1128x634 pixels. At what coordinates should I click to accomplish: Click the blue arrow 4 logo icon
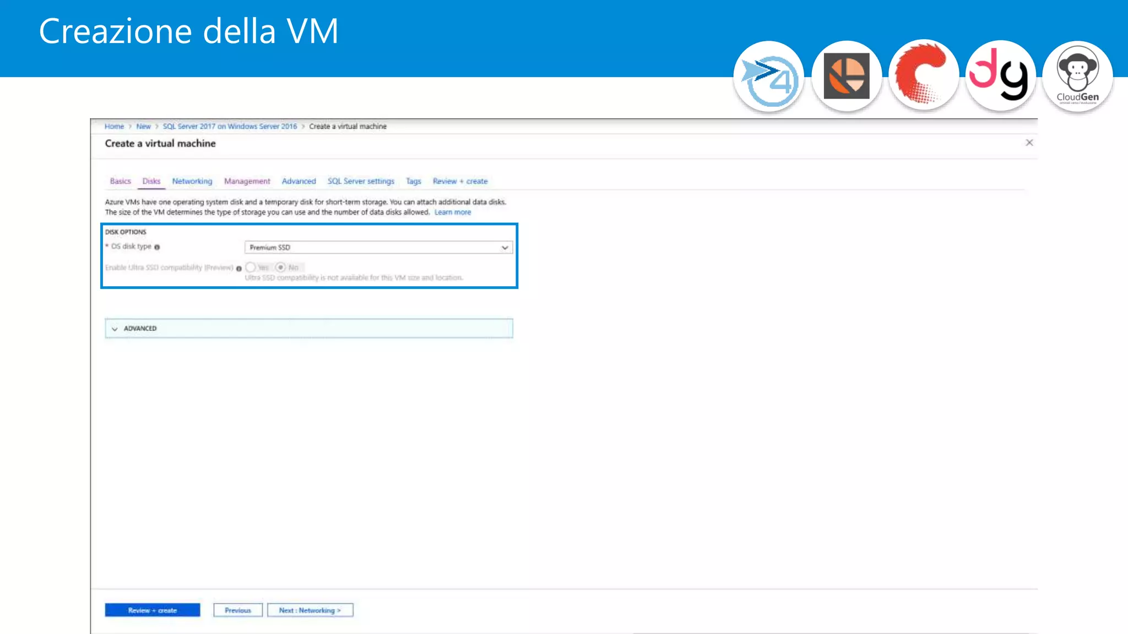pyautogui.click(x=768, y=77)
